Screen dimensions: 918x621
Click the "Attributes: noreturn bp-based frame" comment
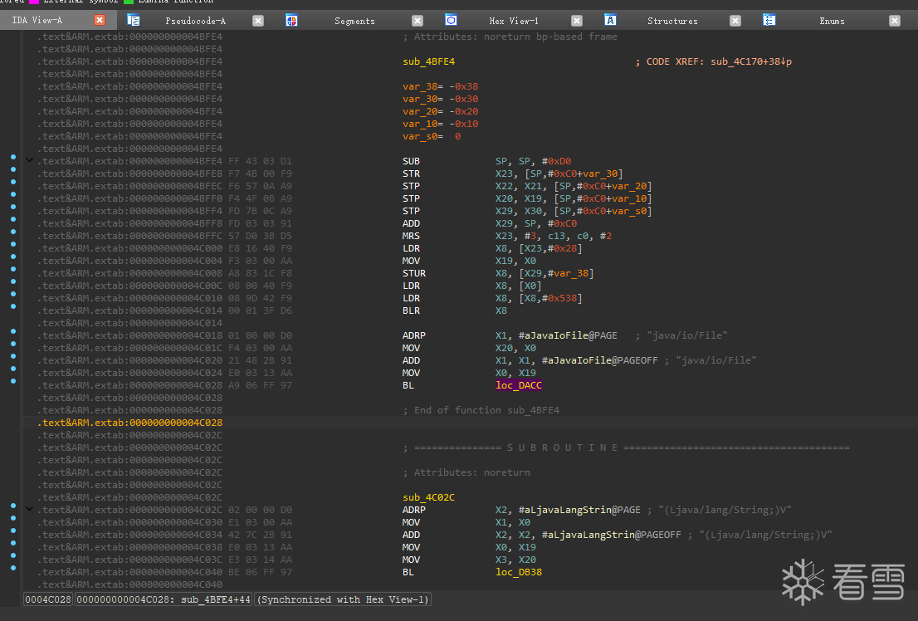point(510,37)
